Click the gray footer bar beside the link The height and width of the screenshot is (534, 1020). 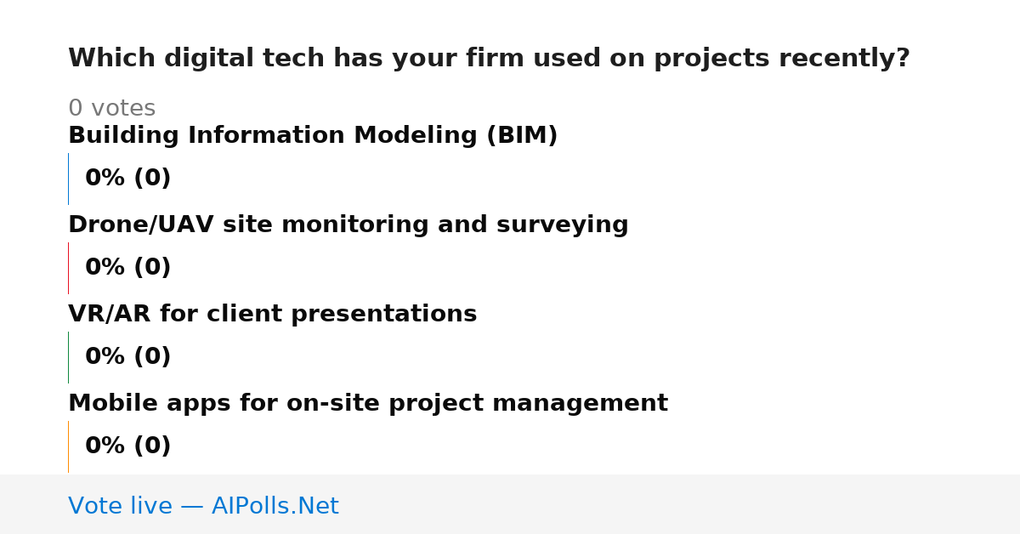click(680, 504)
